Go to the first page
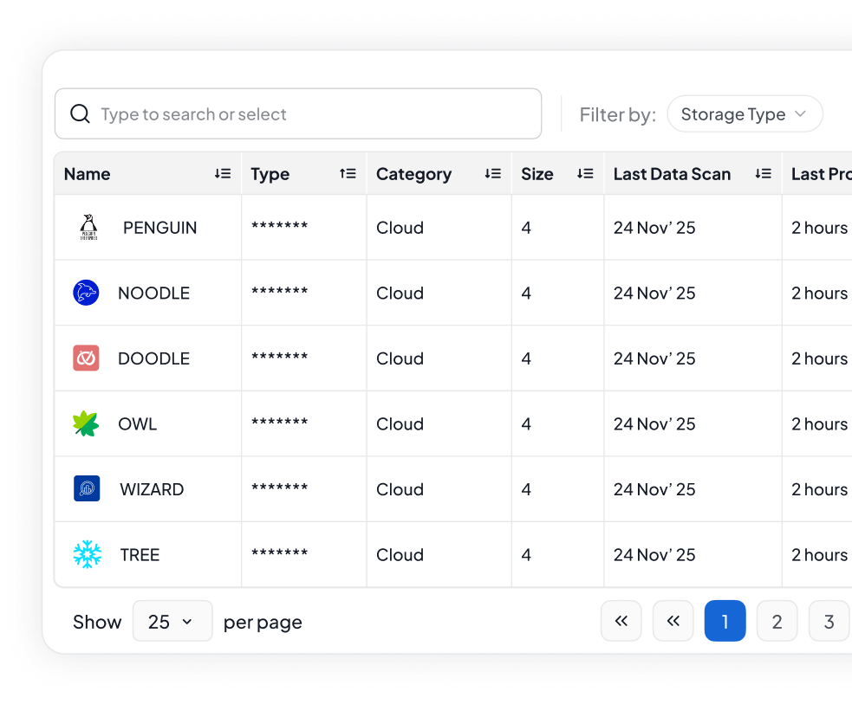The width and height of the screenshot is (852, 704). coord(621,621)
